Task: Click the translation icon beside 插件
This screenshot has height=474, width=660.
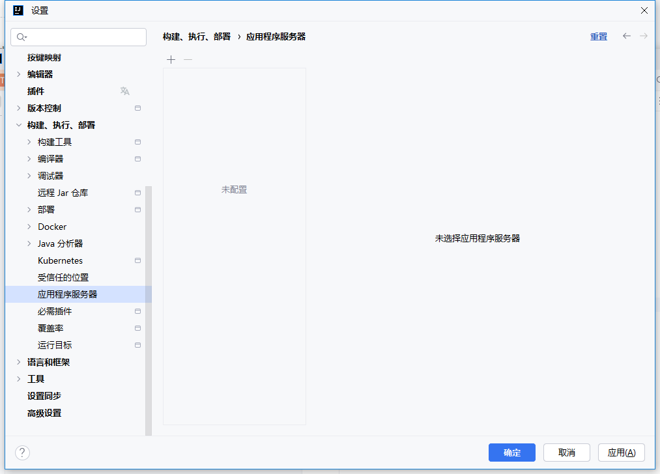Action: click(125, 91)
